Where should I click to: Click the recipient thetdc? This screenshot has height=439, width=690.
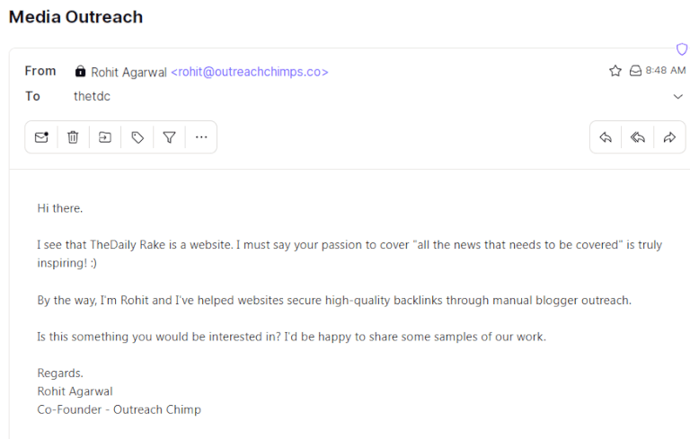click(x=92, y=96)
